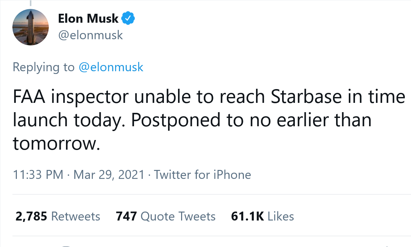Click the "Replying to" label text
This screenshot has height=247, width=411.
[43, 67]
